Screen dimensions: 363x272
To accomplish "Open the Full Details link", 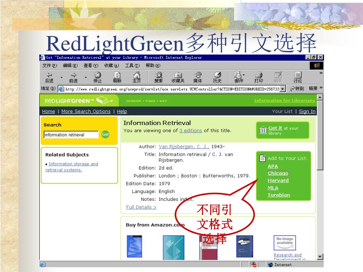I will coord(141,207).
